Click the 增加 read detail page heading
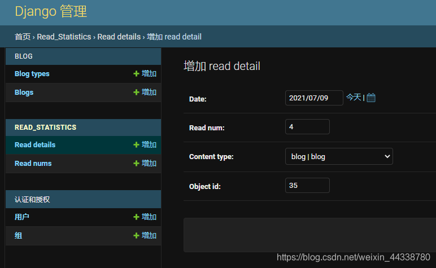Screen dimensions: 436x268 click(222, 66)
